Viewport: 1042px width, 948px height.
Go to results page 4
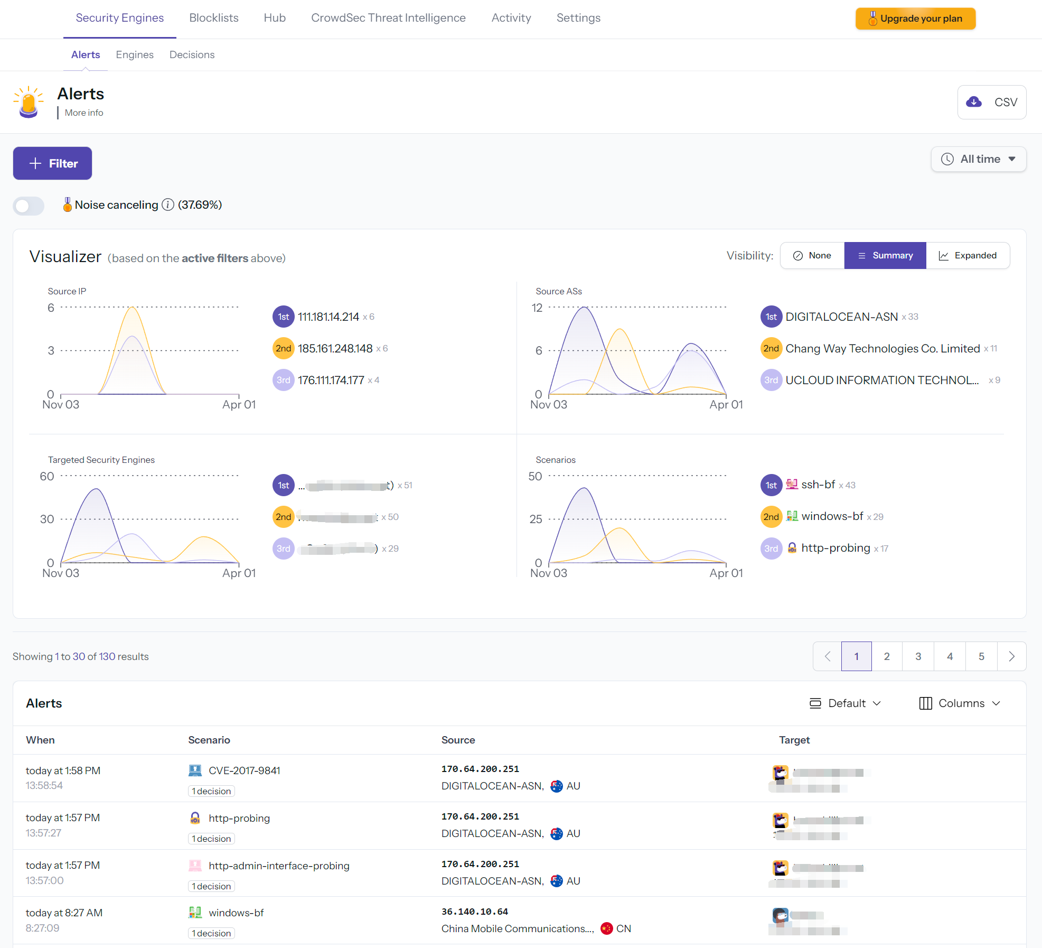[x=950, y=656]
